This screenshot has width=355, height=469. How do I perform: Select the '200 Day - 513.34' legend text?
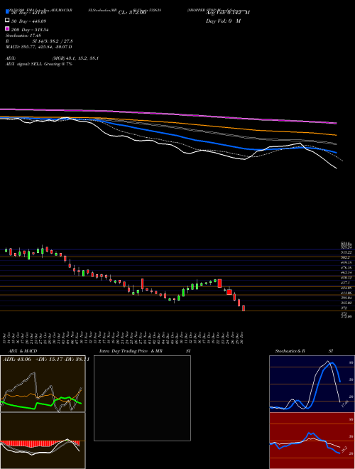tap(30, 30)
